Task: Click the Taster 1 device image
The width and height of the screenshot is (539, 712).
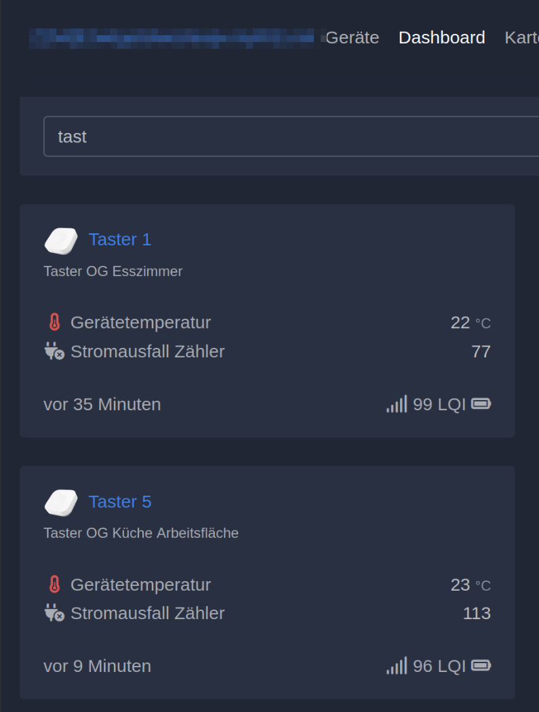Action: tap(61, 241)
